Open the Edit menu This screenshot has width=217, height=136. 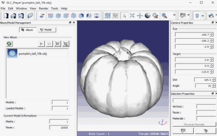[11, 8]
